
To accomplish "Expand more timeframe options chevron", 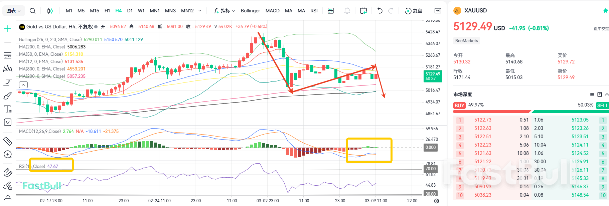I will (x=200, y=11).
